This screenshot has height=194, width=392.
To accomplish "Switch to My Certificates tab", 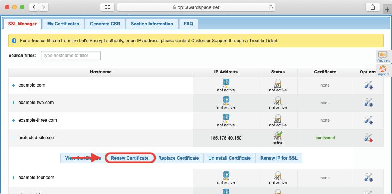I will (63, 24).
